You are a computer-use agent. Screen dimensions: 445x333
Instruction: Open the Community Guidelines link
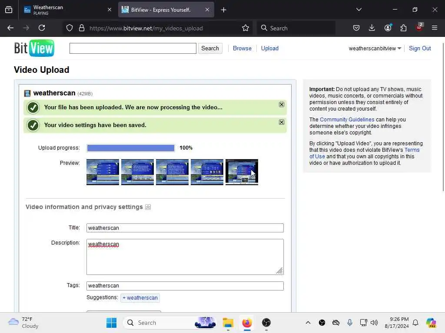point(347,120)
